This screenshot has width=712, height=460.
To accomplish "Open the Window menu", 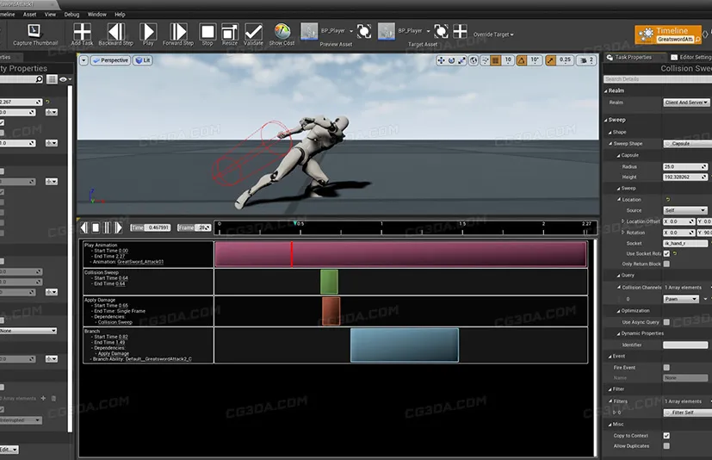I will [x=96, y=15].
